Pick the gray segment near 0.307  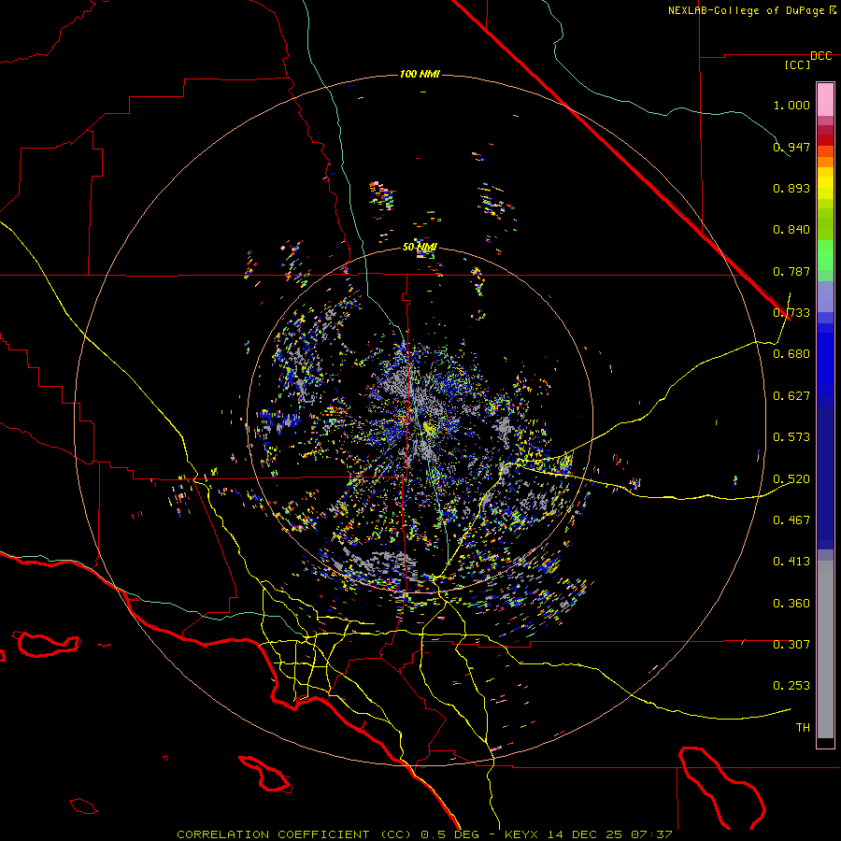point(825,649)
